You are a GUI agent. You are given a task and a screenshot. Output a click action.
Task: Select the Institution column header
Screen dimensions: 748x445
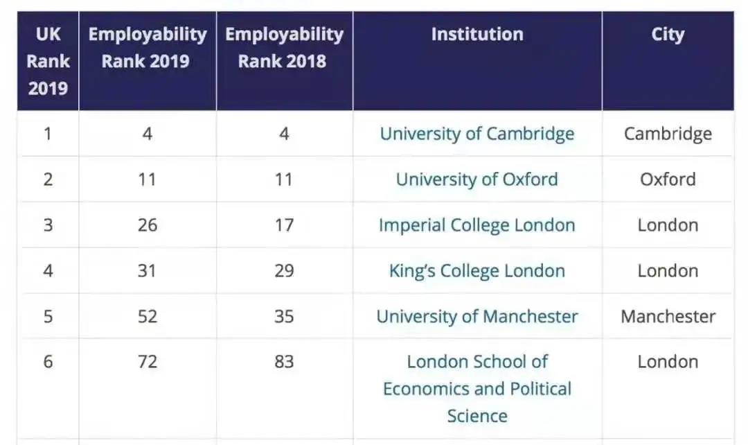coord(477,61)
